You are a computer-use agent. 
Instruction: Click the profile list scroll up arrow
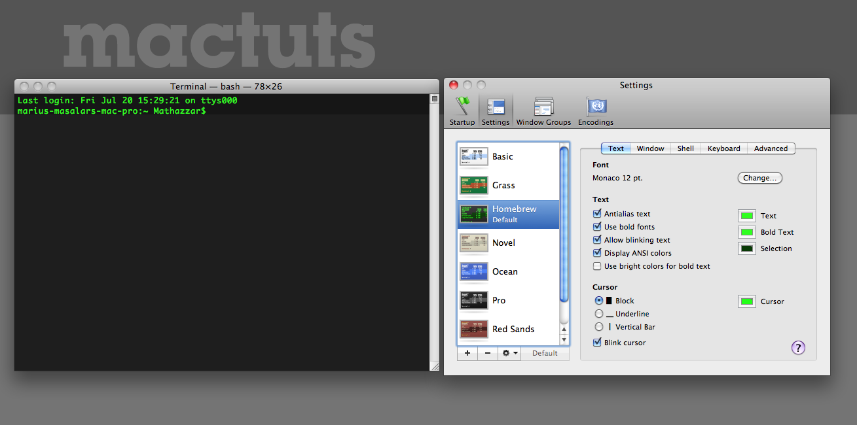(564, 329)
